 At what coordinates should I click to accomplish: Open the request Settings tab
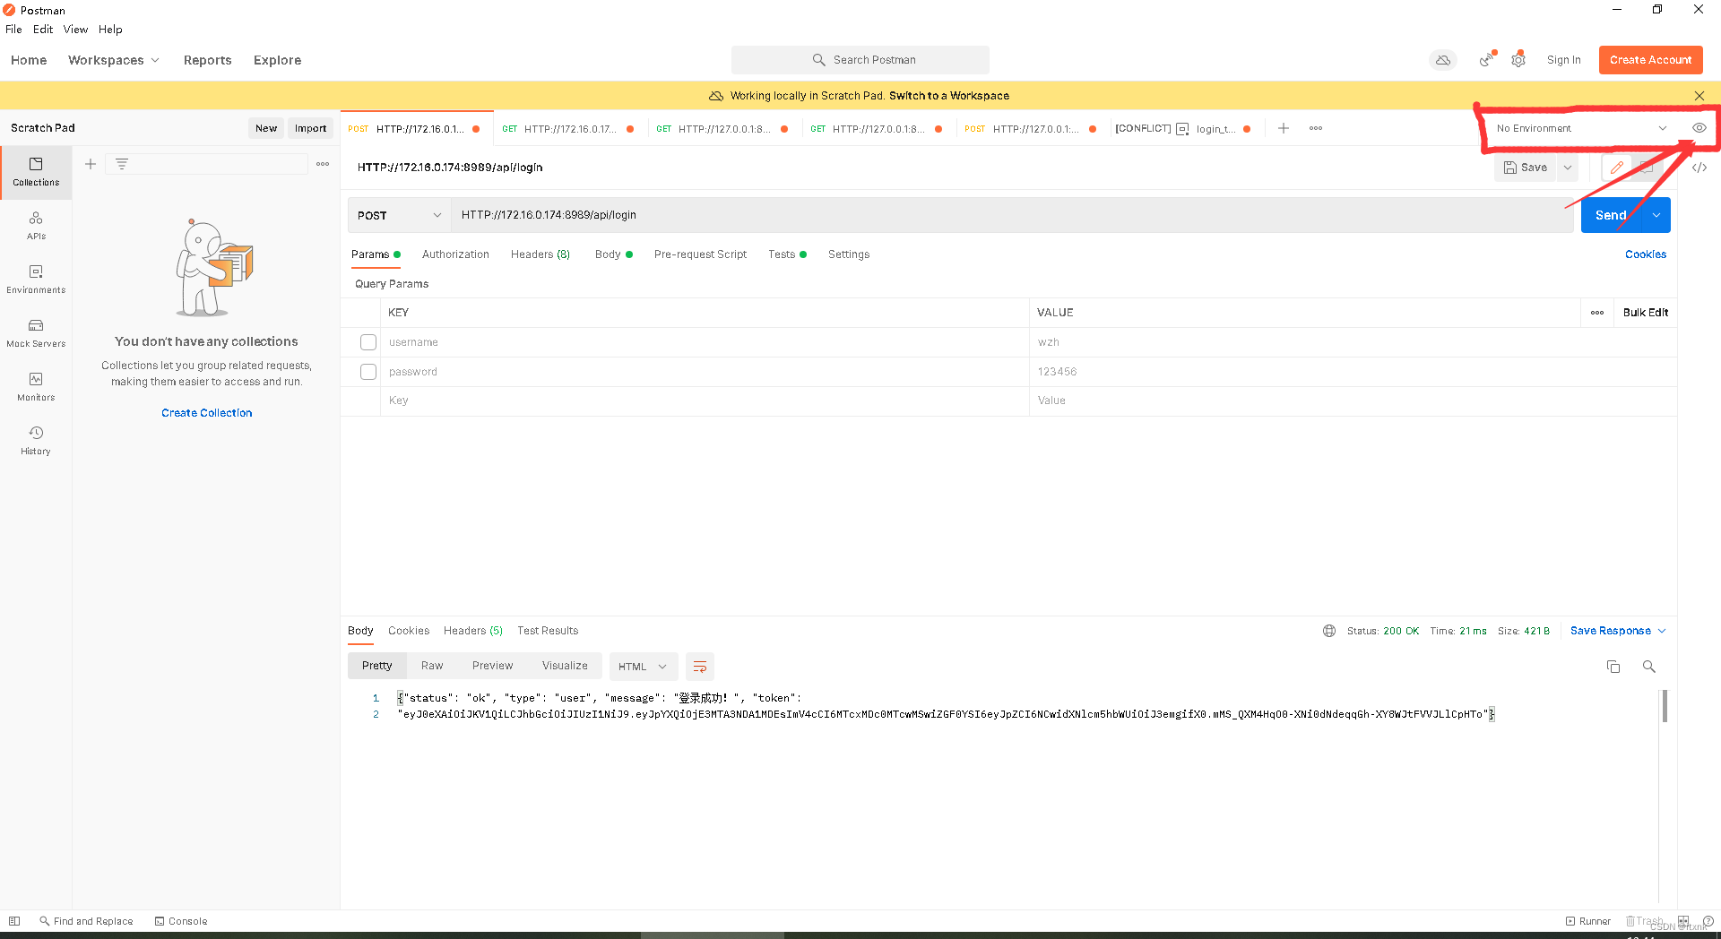point(849,254)
